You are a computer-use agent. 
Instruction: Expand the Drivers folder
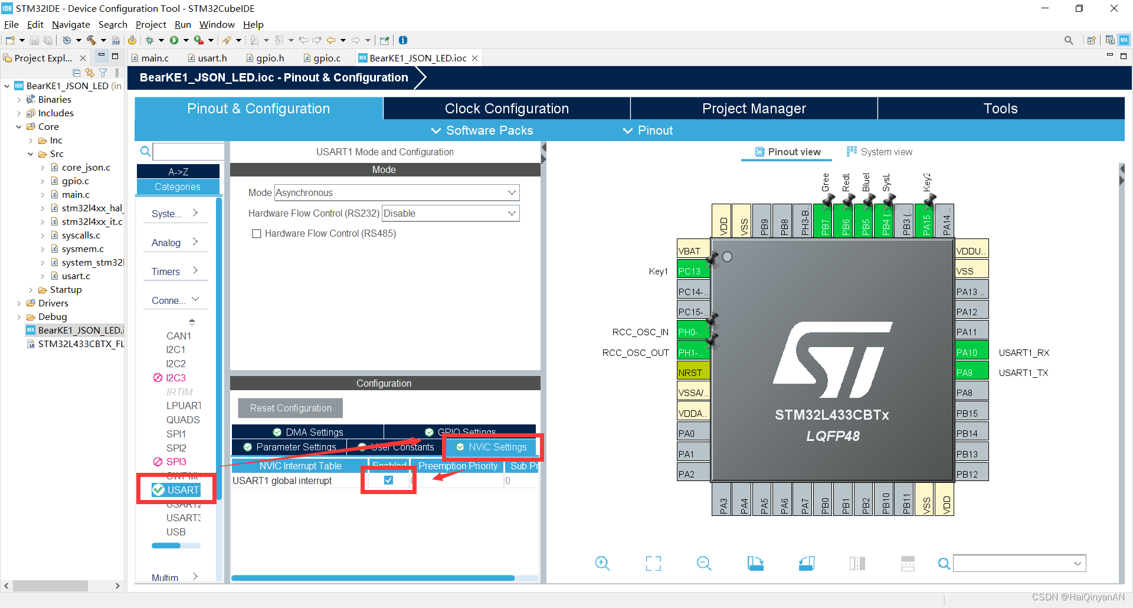point(19,303)
